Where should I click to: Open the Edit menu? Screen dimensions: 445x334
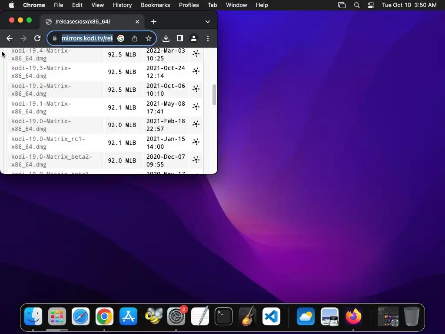[77, 5]
